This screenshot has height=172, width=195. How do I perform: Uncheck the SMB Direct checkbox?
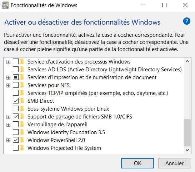click(x=16, y=101)
